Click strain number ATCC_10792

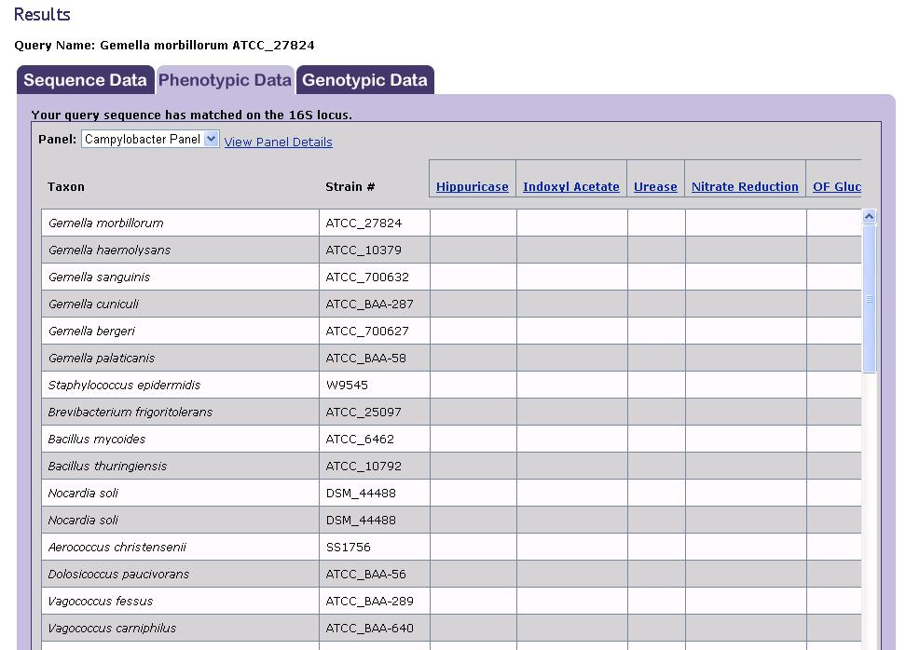364,467
